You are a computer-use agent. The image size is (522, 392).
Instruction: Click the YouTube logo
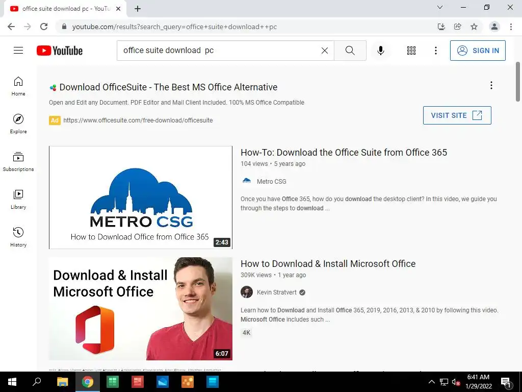click(60, 51)
